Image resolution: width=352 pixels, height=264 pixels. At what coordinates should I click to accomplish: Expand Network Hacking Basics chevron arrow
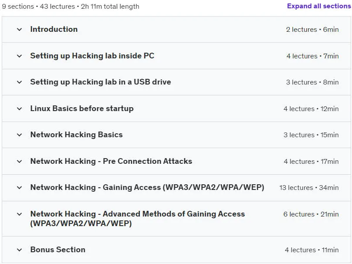point(20,135)
